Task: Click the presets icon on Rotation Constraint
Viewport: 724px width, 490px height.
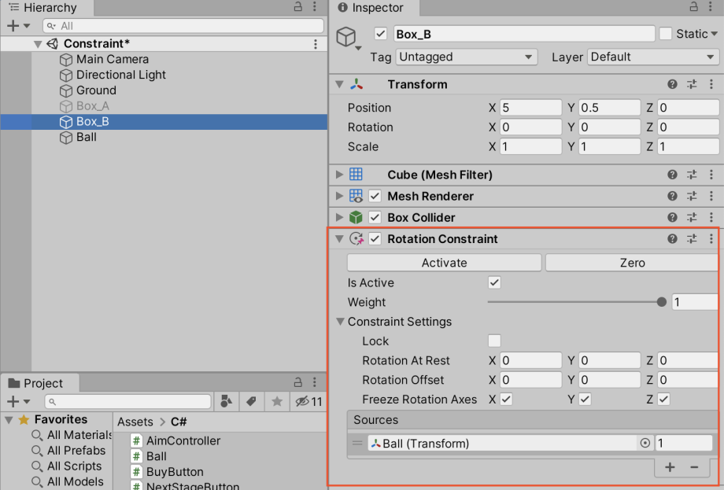Action: coord(692,239)
